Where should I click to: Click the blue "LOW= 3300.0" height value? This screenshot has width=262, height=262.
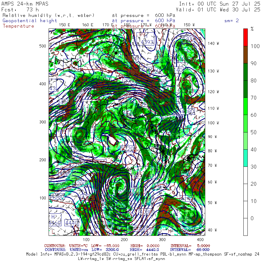[105, 250]
